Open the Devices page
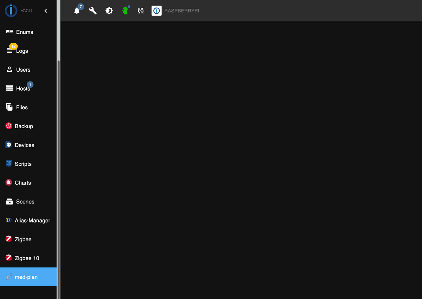This screenshot has width=422, height=299. tap(24, 145)
